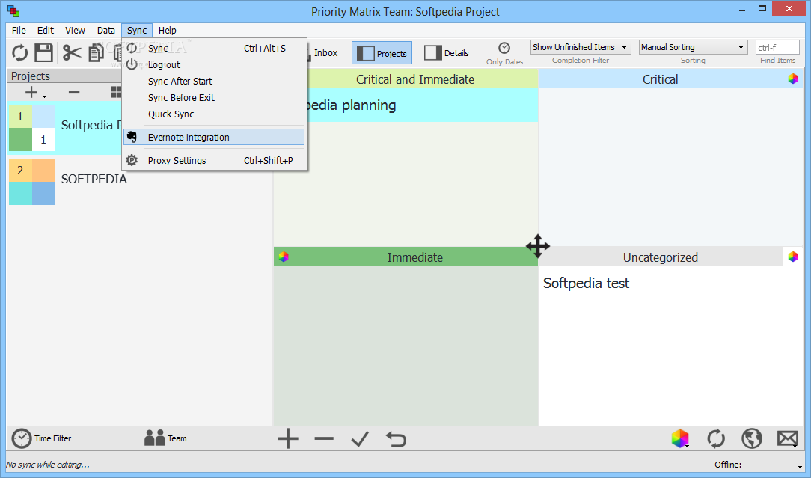Click the Immediate quadrant header
Image resolution: width=811 pixels, height=478 pixels.
click(414, 257)
